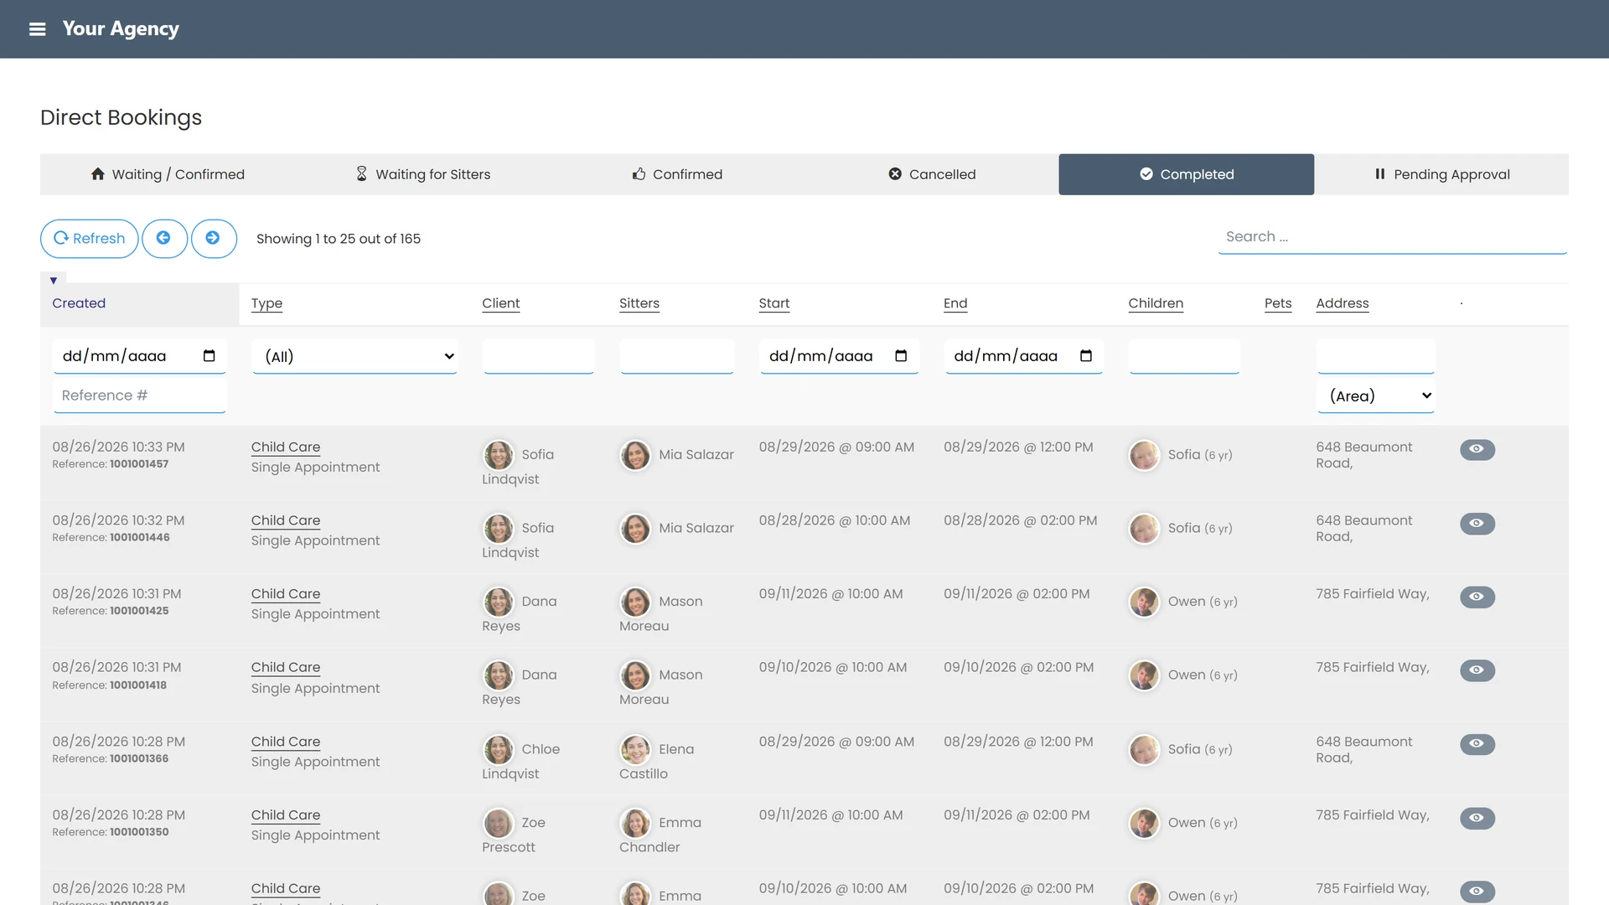Refresh the bookings list
Screen dimensions: 1609x905
(x=90, y=239)
